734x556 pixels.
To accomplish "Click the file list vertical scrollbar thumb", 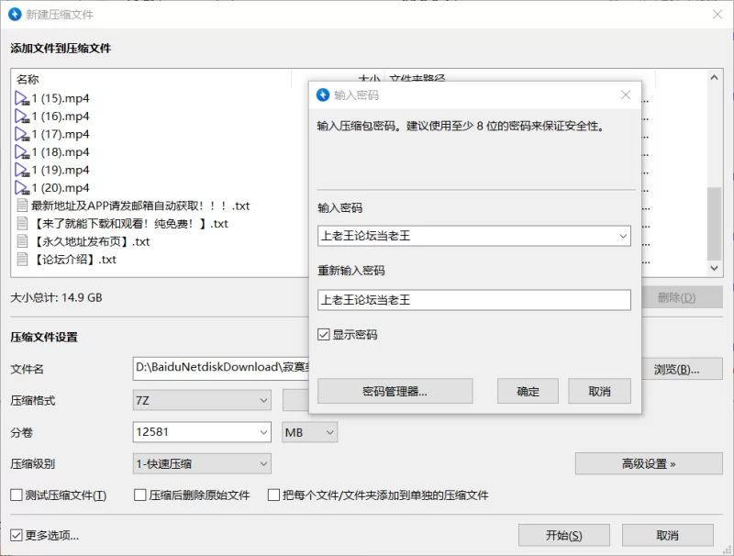I will pos(714,223).
